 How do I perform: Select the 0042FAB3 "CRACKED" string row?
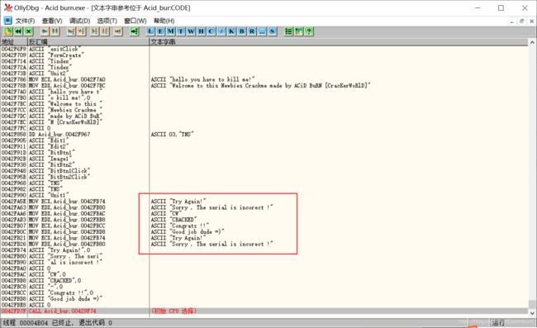coord(264,220)
